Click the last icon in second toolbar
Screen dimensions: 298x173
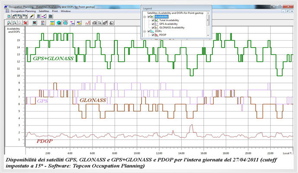click(x=112, y=23)
